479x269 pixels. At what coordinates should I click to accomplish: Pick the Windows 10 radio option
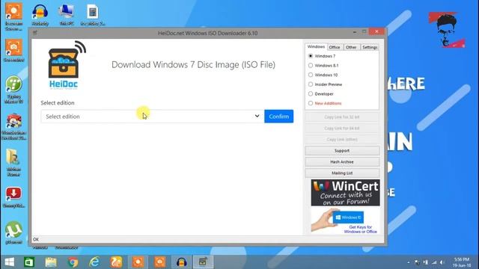(311, 75)
